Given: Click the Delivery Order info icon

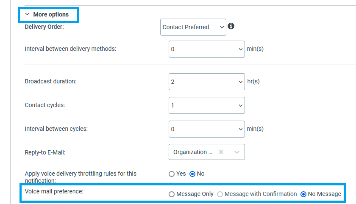Looking at the screenshot, I should coord(231,26).
